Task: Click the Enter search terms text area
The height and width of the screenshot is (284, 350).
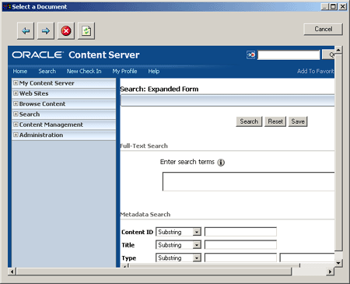Action: tap(248, 181)
